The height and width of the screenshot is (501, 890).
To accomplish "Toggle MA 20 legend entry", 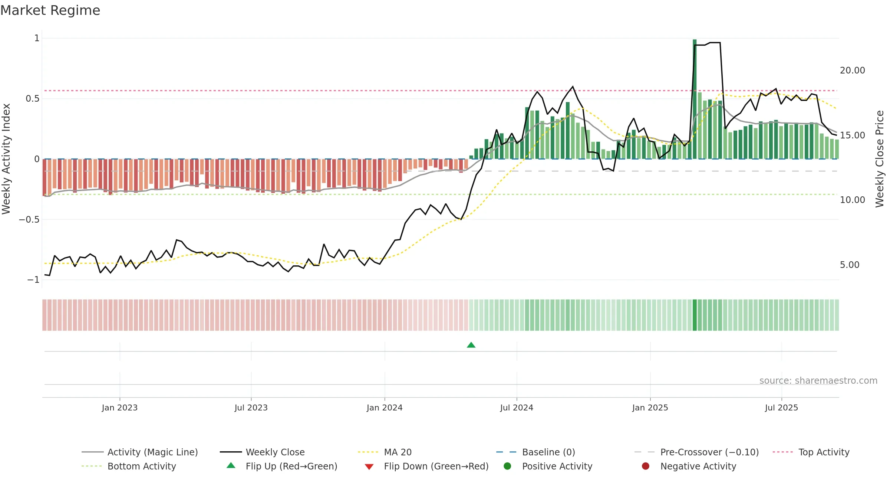I will point(385,452).
